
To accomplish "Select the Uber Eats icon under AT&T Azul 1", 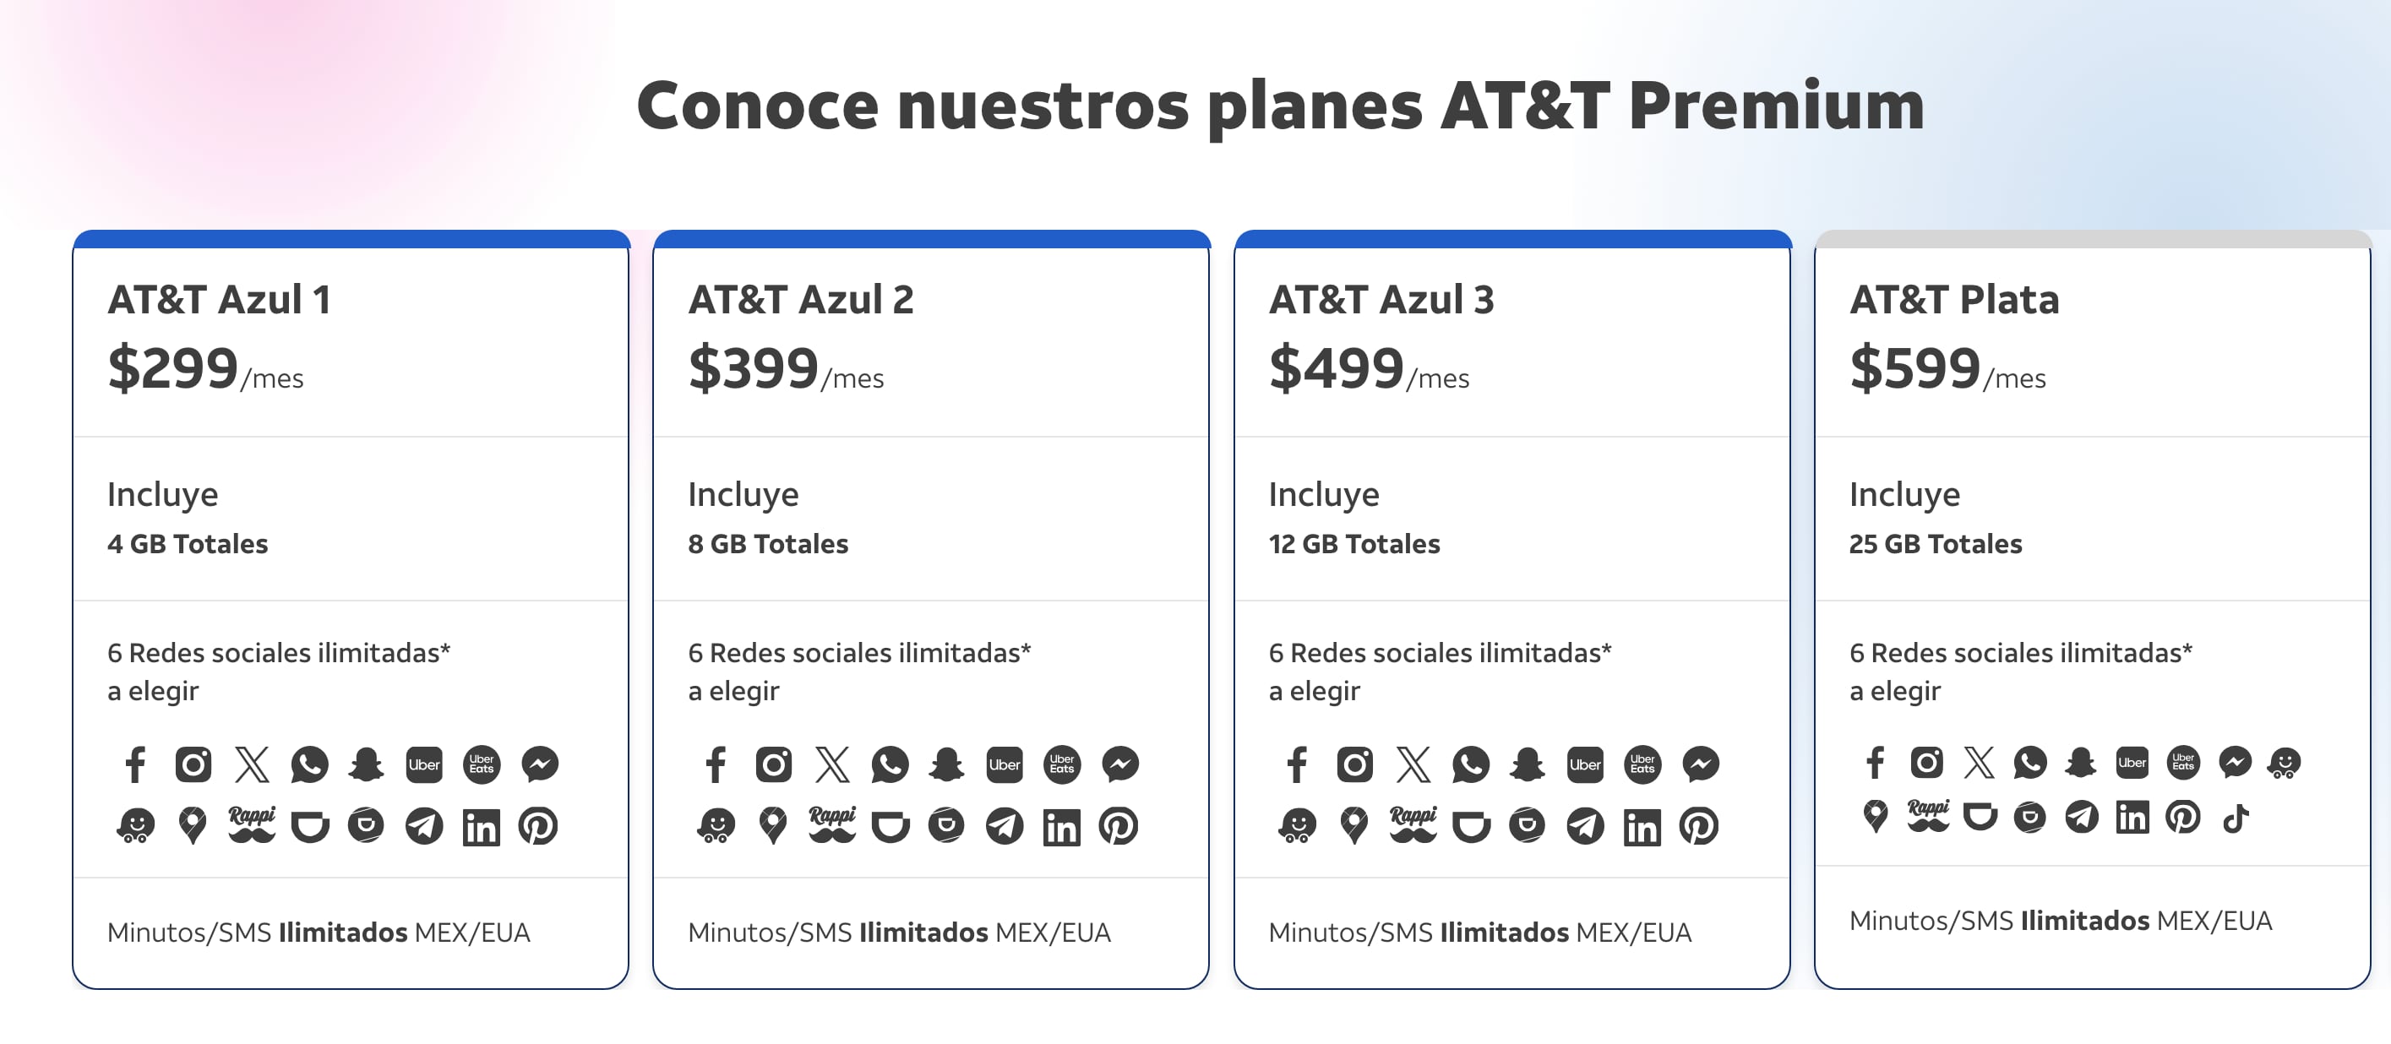I will point(482,764).
